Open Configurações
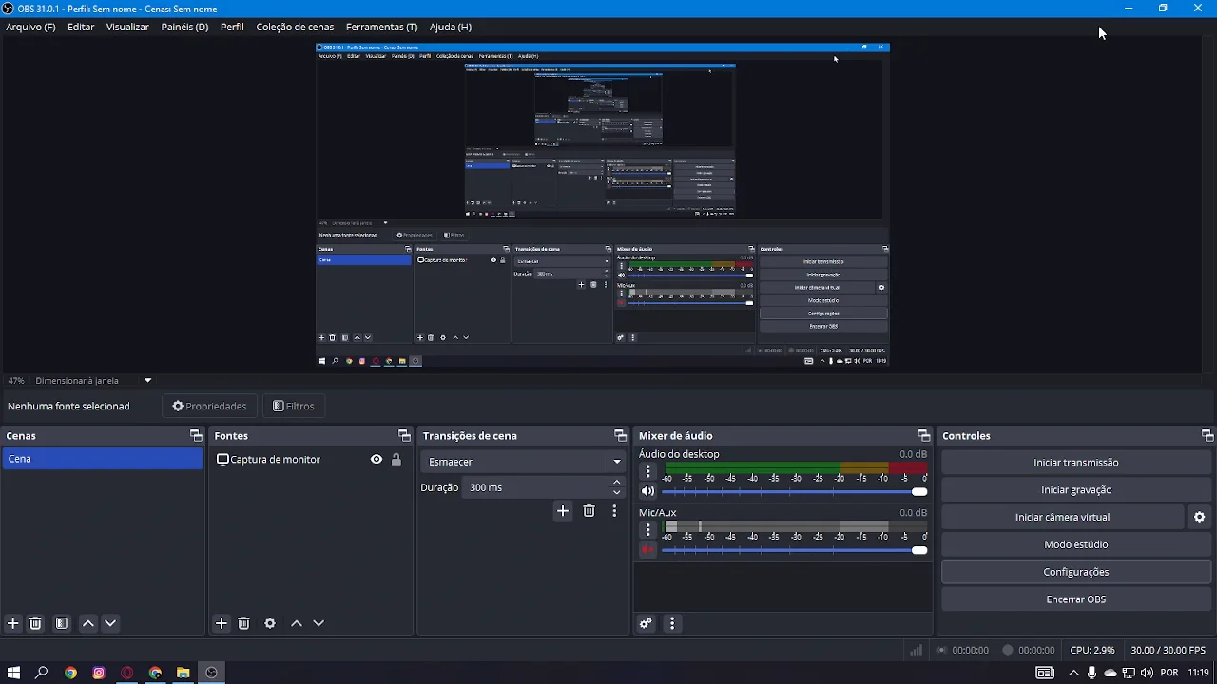The height and width of the screenshot is (684, 1217). [x=1076, y=572]
